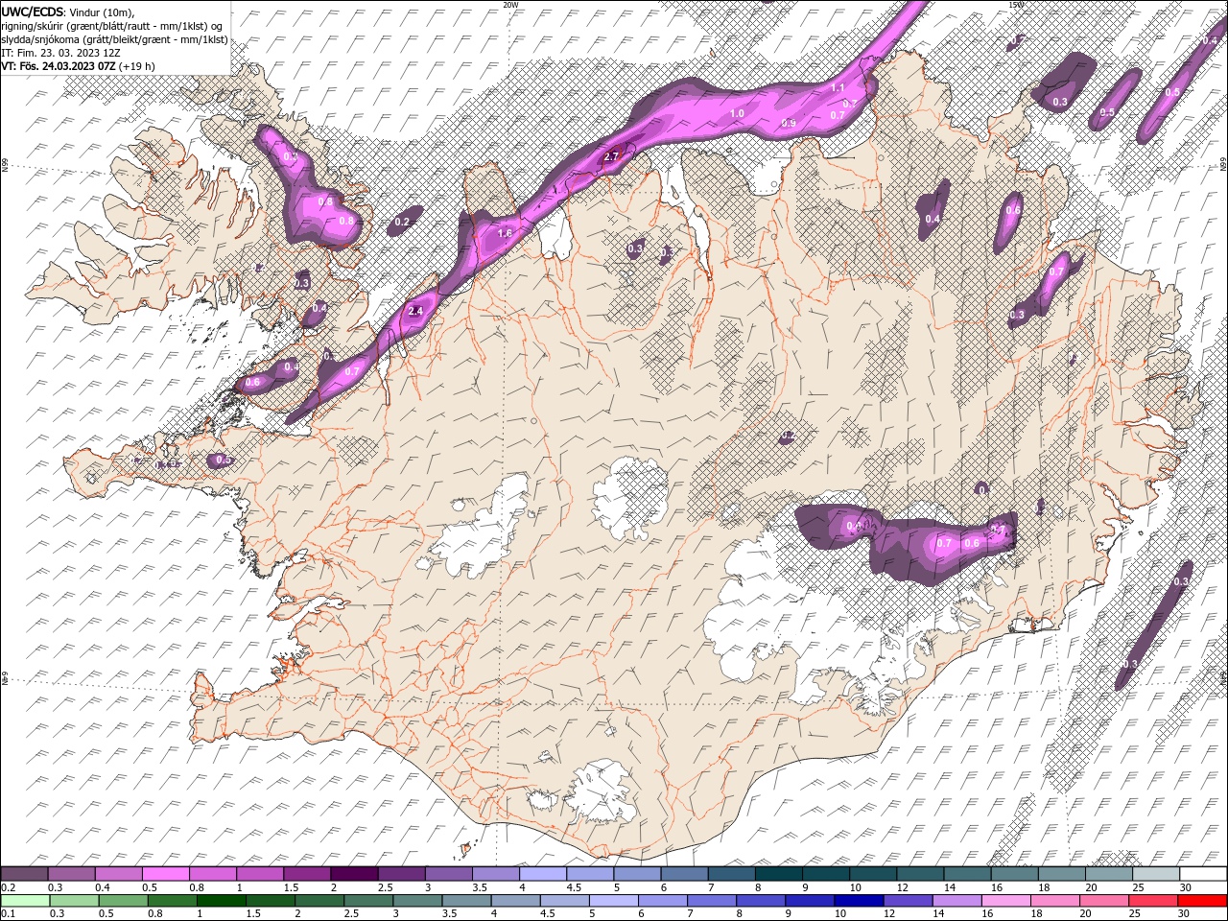Viewport: 1228px width, 921px height.
Task: Click the UWC/ECDS title text
Action: coord(32,12)
